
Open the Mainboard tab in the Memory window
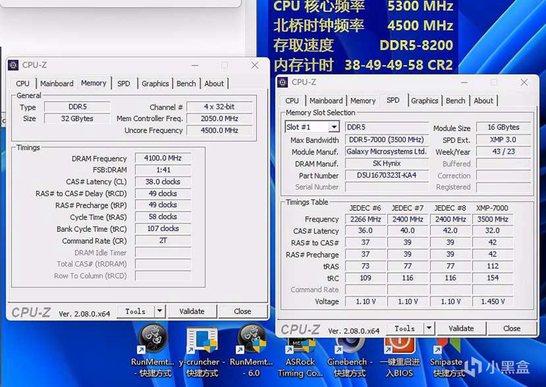tap(57, 84)
